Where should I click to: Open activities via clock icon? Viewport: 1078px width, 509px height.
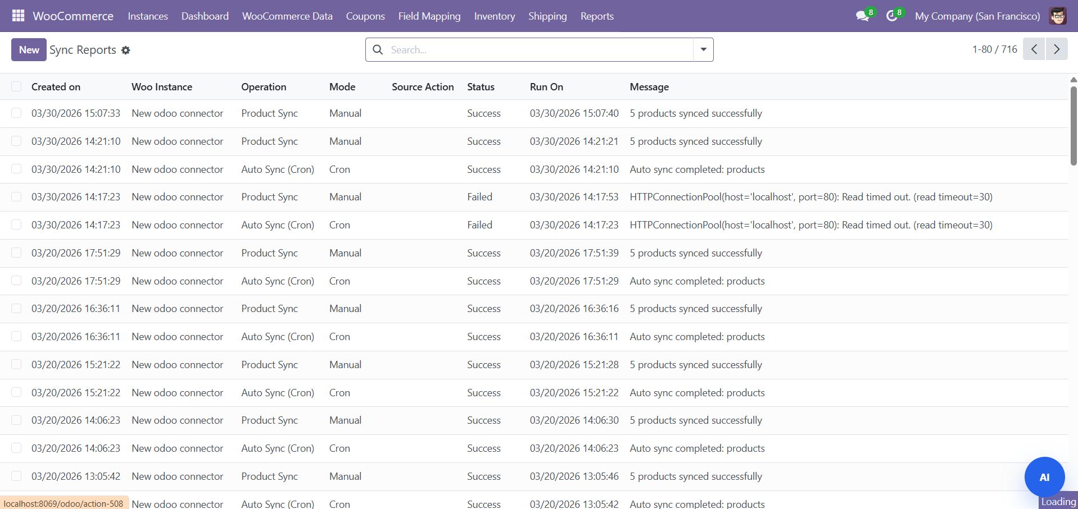[893, 16]
